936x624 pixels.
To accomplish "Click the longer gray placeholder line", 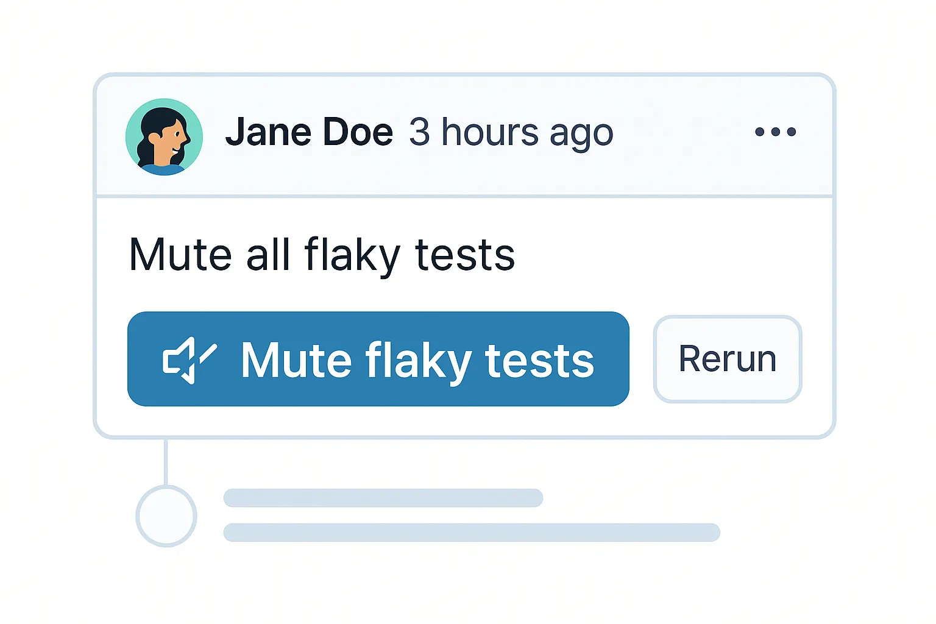I will click(x=471, y=532).
